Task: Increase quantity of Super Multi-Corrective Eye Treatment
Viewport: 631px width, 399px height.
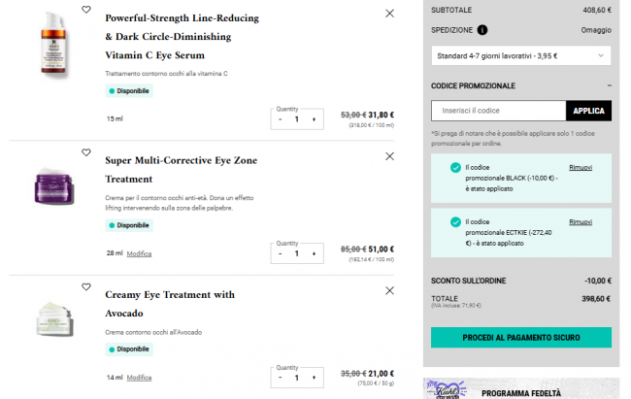Action: 314,253
